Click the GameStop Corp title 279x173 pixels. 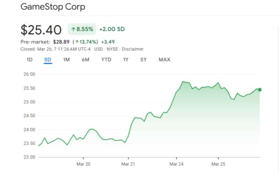53,7
